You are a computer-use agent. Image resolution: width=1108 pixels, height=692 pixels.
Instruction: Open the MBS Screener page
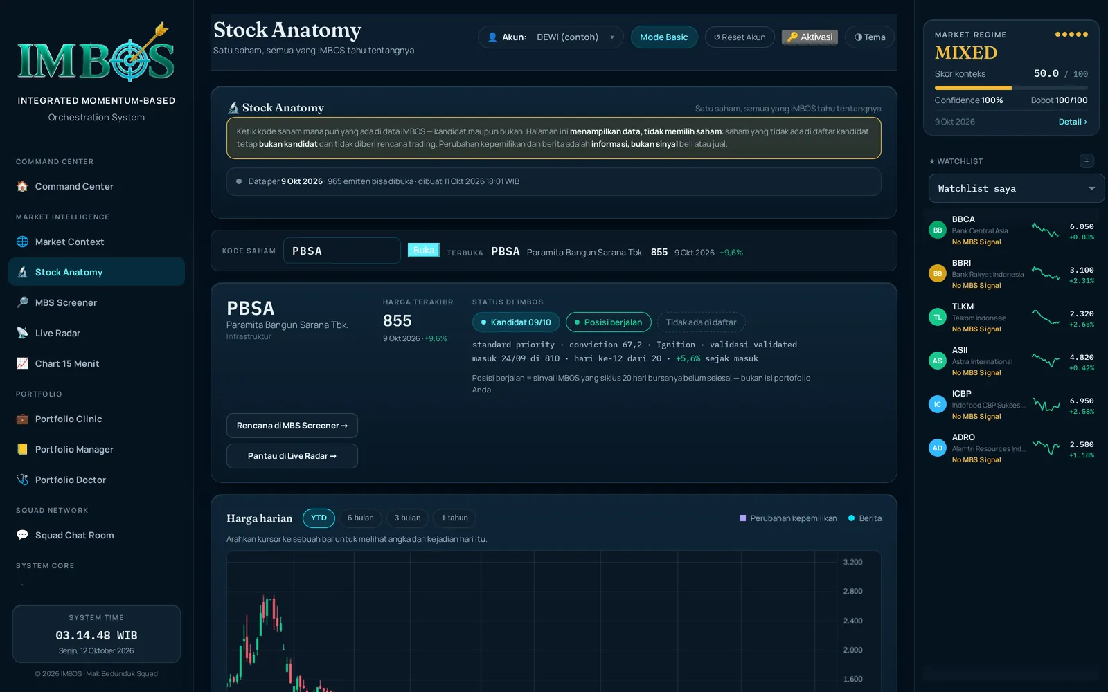pos(96,302)
